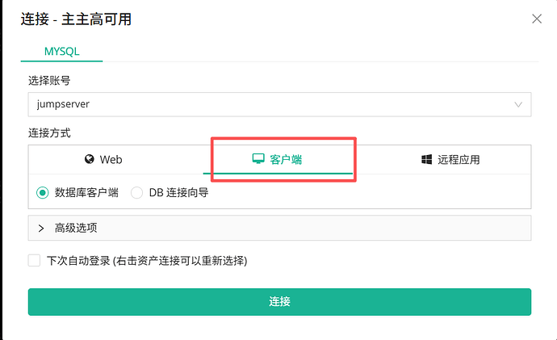Click the globe icon on the Web tab
This screenshot has width=557, height=340.
tap(90, 160)
